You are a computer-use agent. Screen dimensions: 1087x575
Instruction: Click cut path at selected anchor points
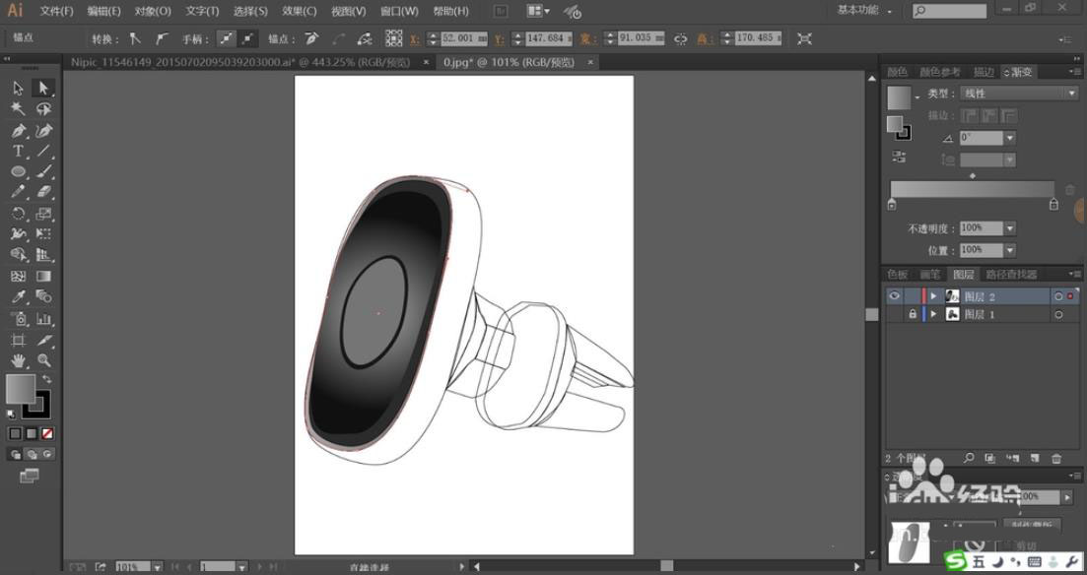tap(365, 38)
